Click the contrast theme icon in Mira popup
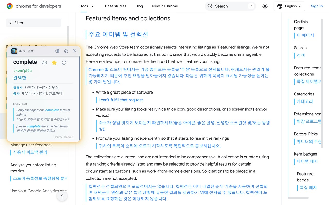Screen dimensions: 329x205 click(57, 51)
